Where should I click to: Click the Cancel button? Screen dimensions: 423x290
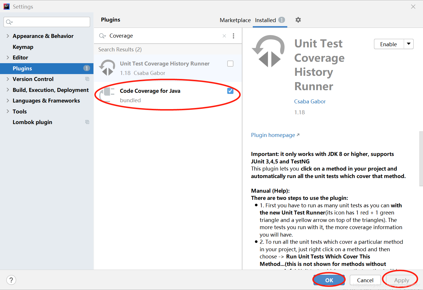pyautogui.click(x=365, y=280)
